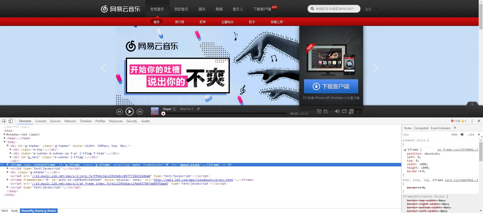Expand the g-btmbar div node
This screenshot has width=483, height=213.
[x=8, y=172]
